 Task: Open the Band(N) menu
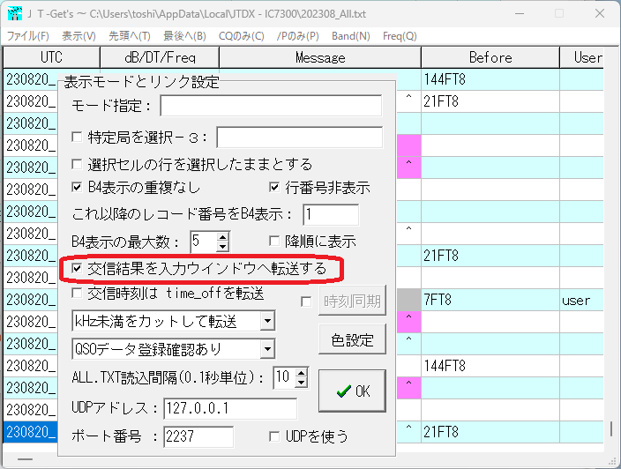[x=351, y=36]
